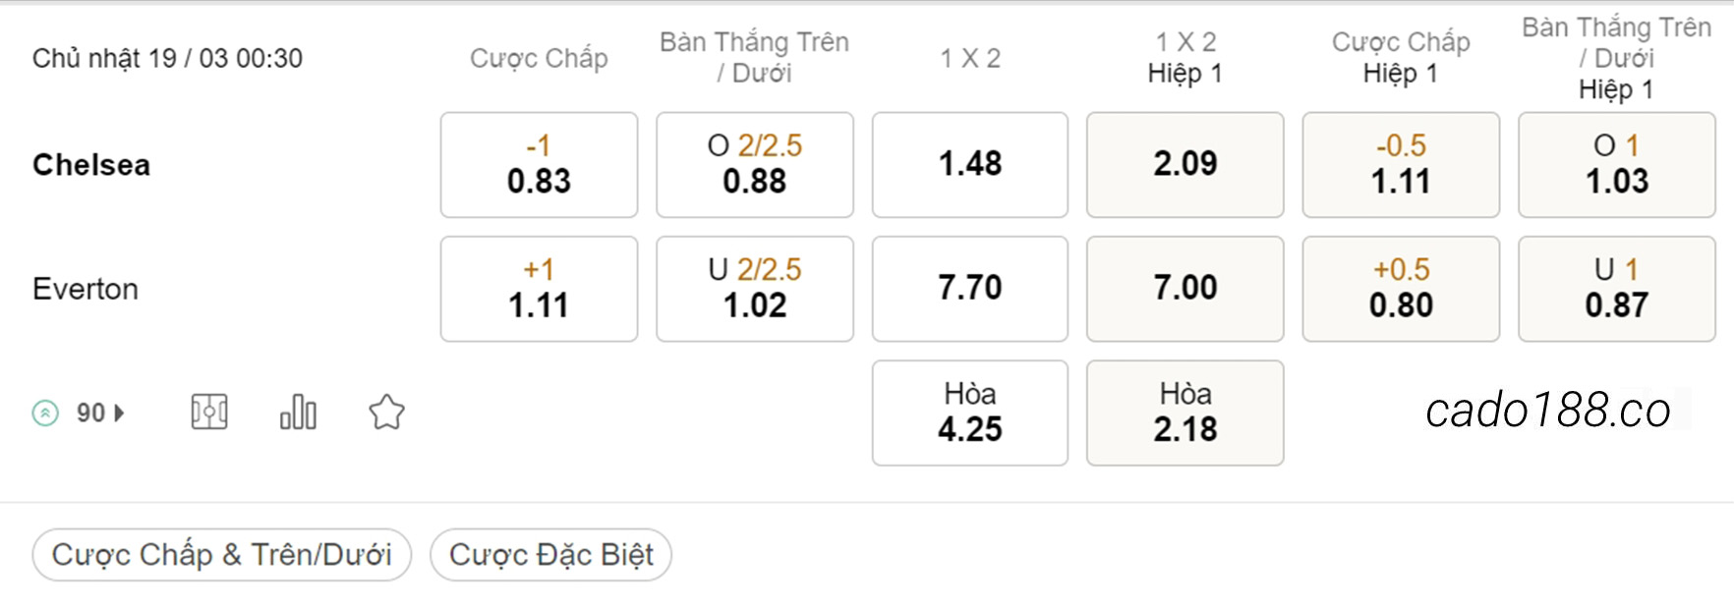Add match to favorites with star icon
Viewport: 1734px width, 607px height.
(x=386, y=413)
